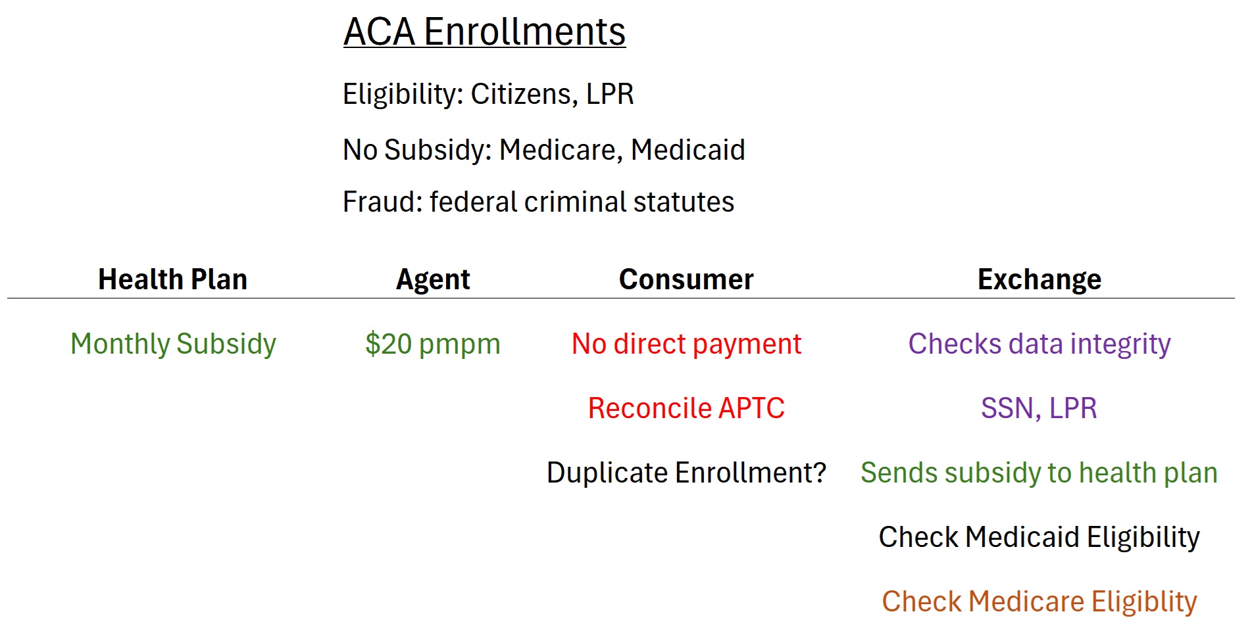
Task: Select the Eligibility: Citizens, LPR line
Action: [488, 94]
